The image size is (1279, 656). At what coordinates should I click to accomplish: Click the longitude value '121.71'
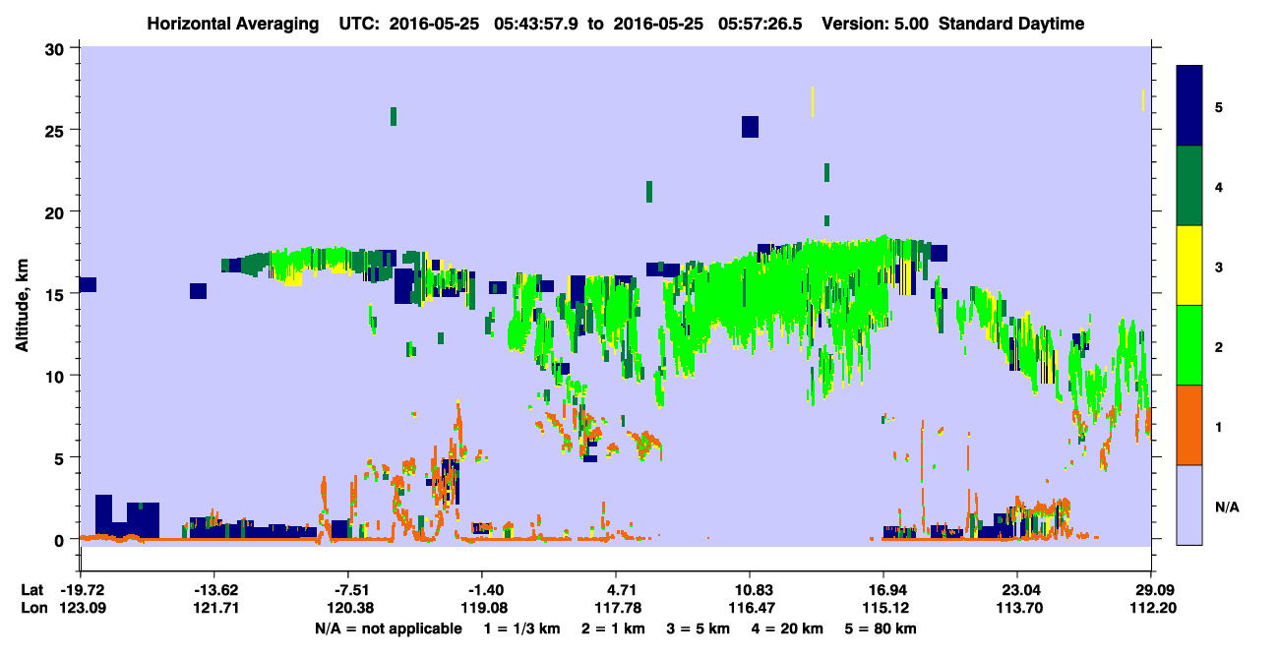click(x=214, y=608)
